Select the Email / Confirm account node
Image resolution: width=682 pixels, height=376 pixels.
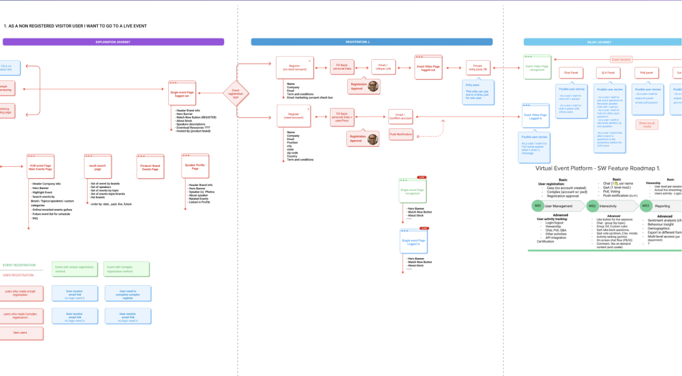[400, 117]
